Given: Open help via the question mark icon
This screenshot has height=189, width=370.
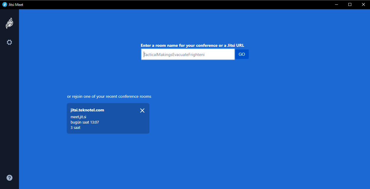Looking at the screenshot, I should 9,178.
